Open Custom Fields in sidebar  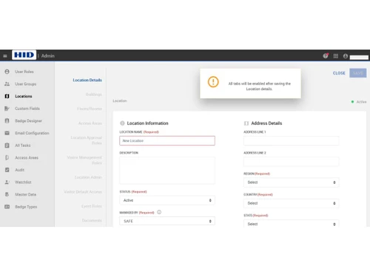pyautogui.click(x=27, y=109)
